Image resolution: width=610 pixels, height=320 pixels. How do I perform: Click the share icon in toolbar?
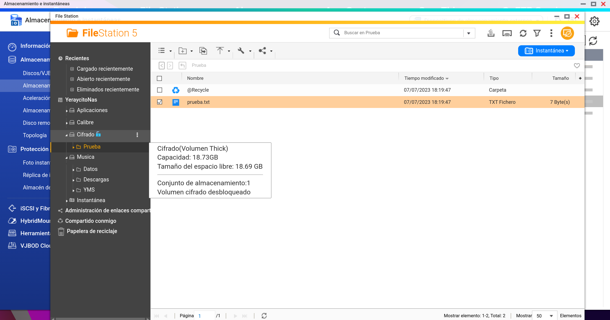[262, 51]
